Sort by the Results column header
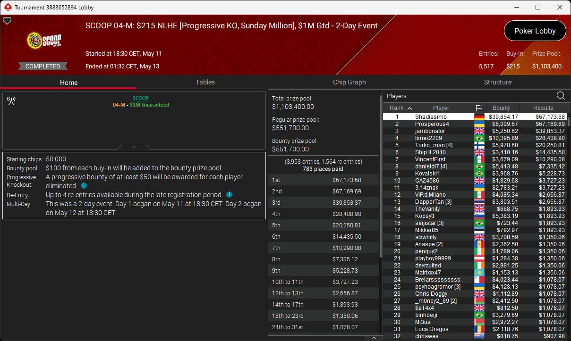The height and width of the screenshot is (341, 571). coord(543,108)
